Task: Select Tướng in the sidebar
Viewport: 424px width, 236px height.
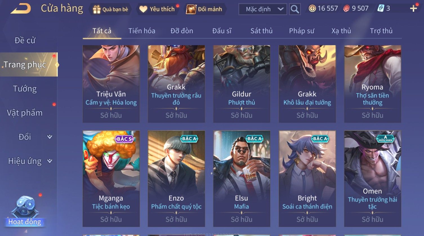Action: pyautogui.click(x=25, y=89)
